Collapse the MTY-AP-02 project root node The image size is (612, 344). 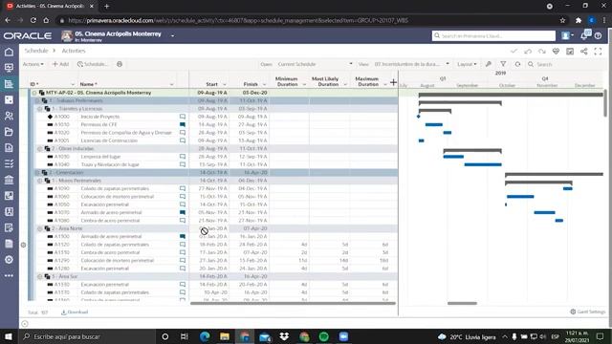click(x=34, y=93)
